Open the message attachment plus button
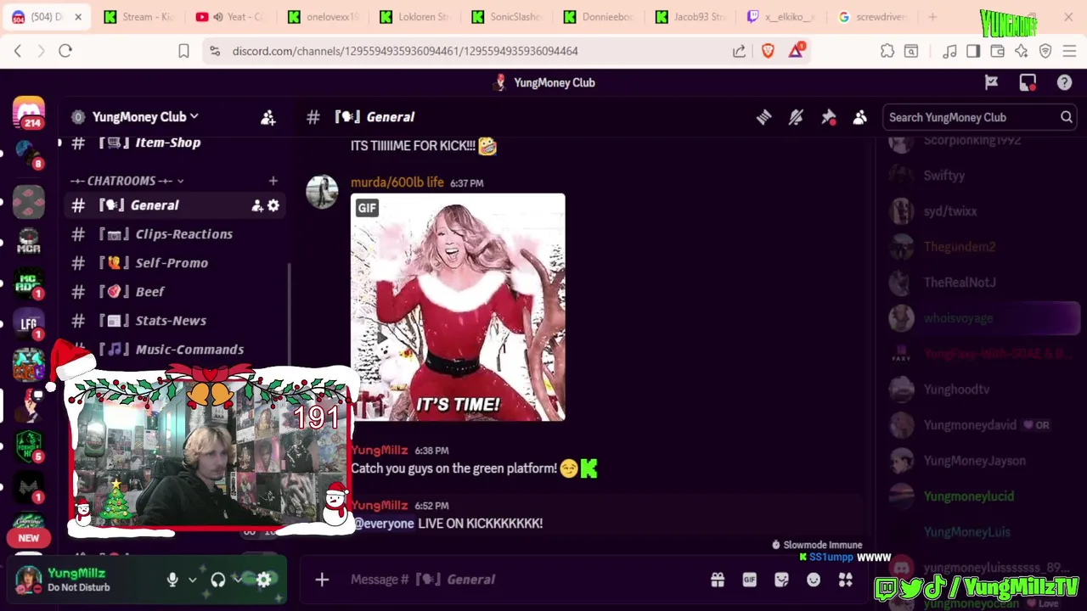This screenshot has width=1087, height=611. coord(322,580)
